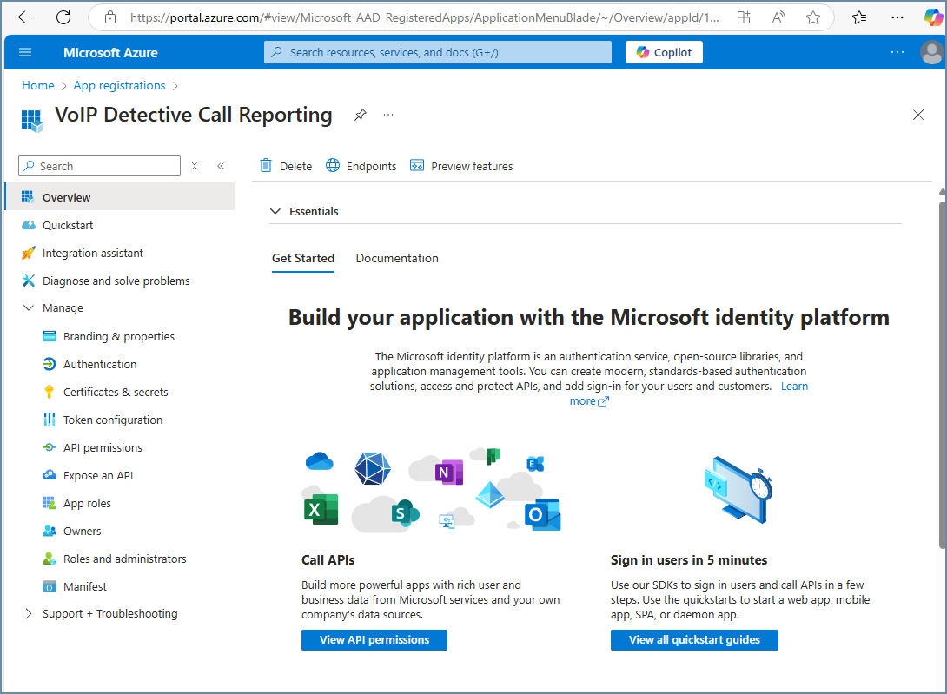Click the View API permissions button
Image resolution: width=947 pixels, height=694 pixels.
(x=374, y=640)
